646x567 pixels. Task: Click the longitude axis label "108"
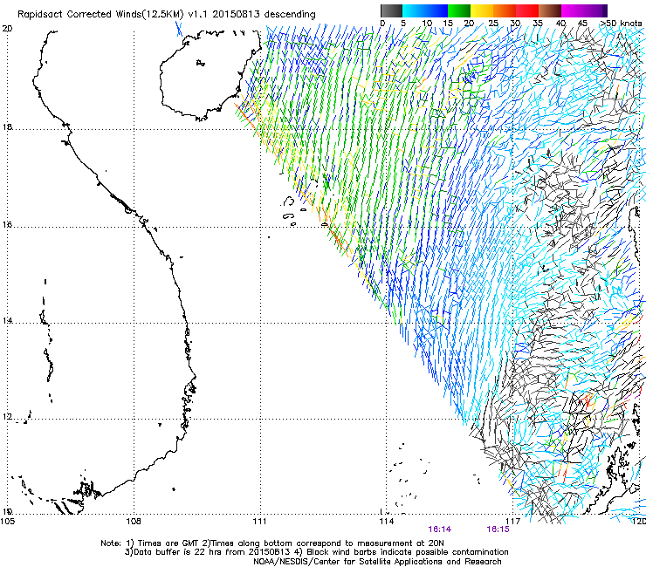coord(134,521)
